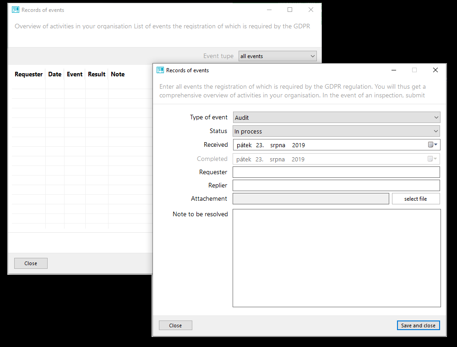Minimize the front Records of events dialog

tap(393, 70)
